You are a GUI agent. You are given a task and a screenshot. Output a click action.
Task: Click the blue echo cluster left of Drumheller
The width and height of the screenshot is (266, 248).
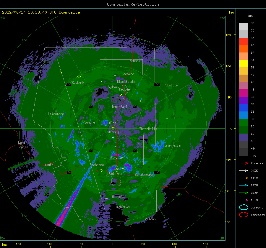click(158, 146)
